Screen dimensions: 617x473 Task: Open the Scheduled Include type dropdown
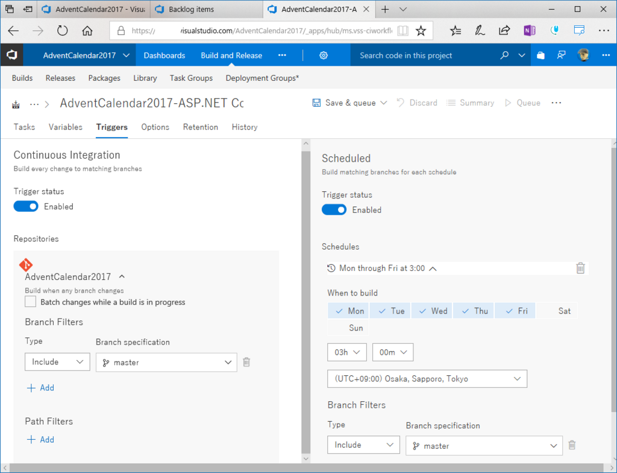click(x=363, y=445)
